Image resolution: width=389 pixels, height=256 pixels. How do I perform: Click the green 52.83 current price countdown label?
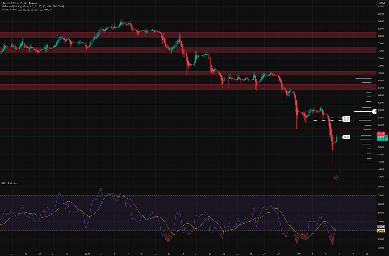(x=381, y=138)
